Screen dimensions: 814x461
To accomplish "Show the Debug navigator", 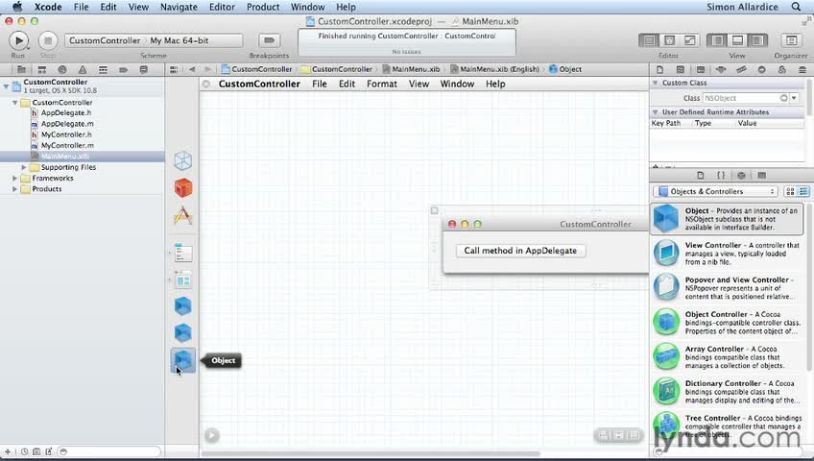I will pyautogui.click(x=103, y=69).
